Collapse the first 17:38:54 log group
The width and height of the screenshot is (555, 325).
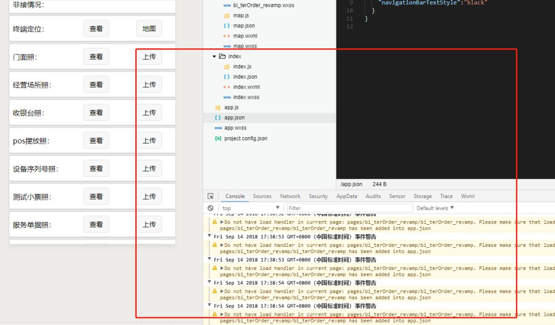pos(209,282)
